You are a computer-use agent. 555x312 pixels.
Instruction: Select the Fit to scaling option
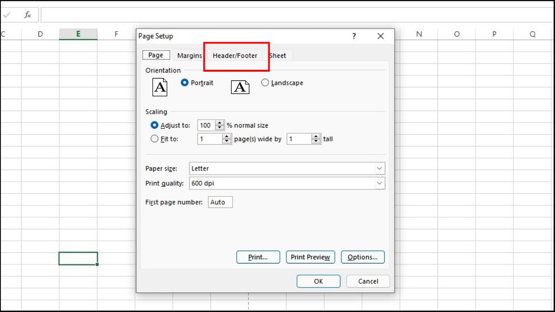pyautogui.click(x=165, y=139)
